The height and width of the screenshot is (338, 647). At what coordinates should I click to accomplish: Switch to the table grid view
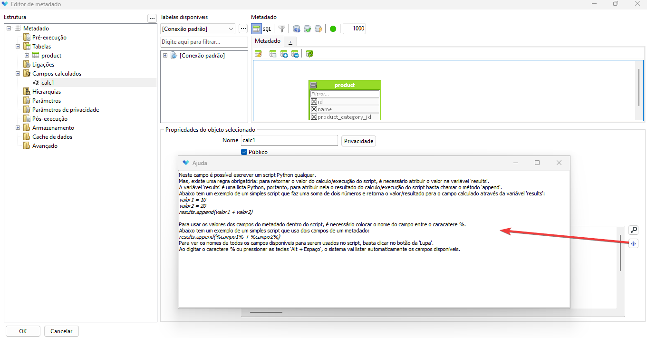256,29
